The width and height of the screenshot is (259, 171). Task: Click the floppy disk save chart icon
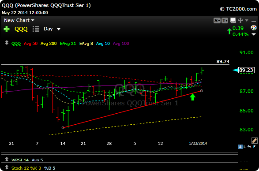(233, 20)
